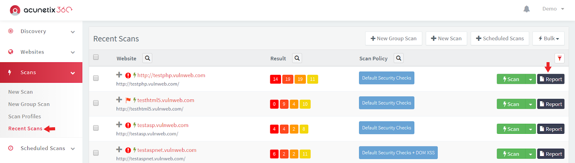Click green lightning icon beside testasp.vulnweb.com
575x163 pixels.
pos(134,125)
